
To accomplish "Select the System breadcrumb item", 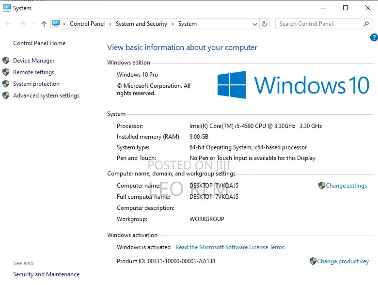I will [x=188, y=24].
